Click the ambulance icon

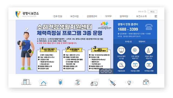click(x=95, y=82)
